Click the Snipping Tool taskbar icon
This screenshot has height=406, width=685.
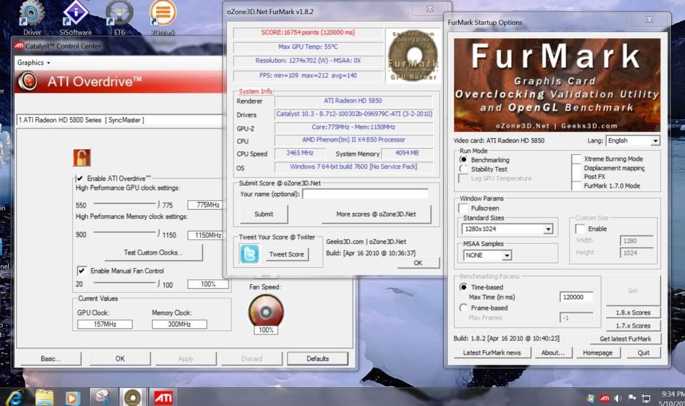tap(103, 398)
